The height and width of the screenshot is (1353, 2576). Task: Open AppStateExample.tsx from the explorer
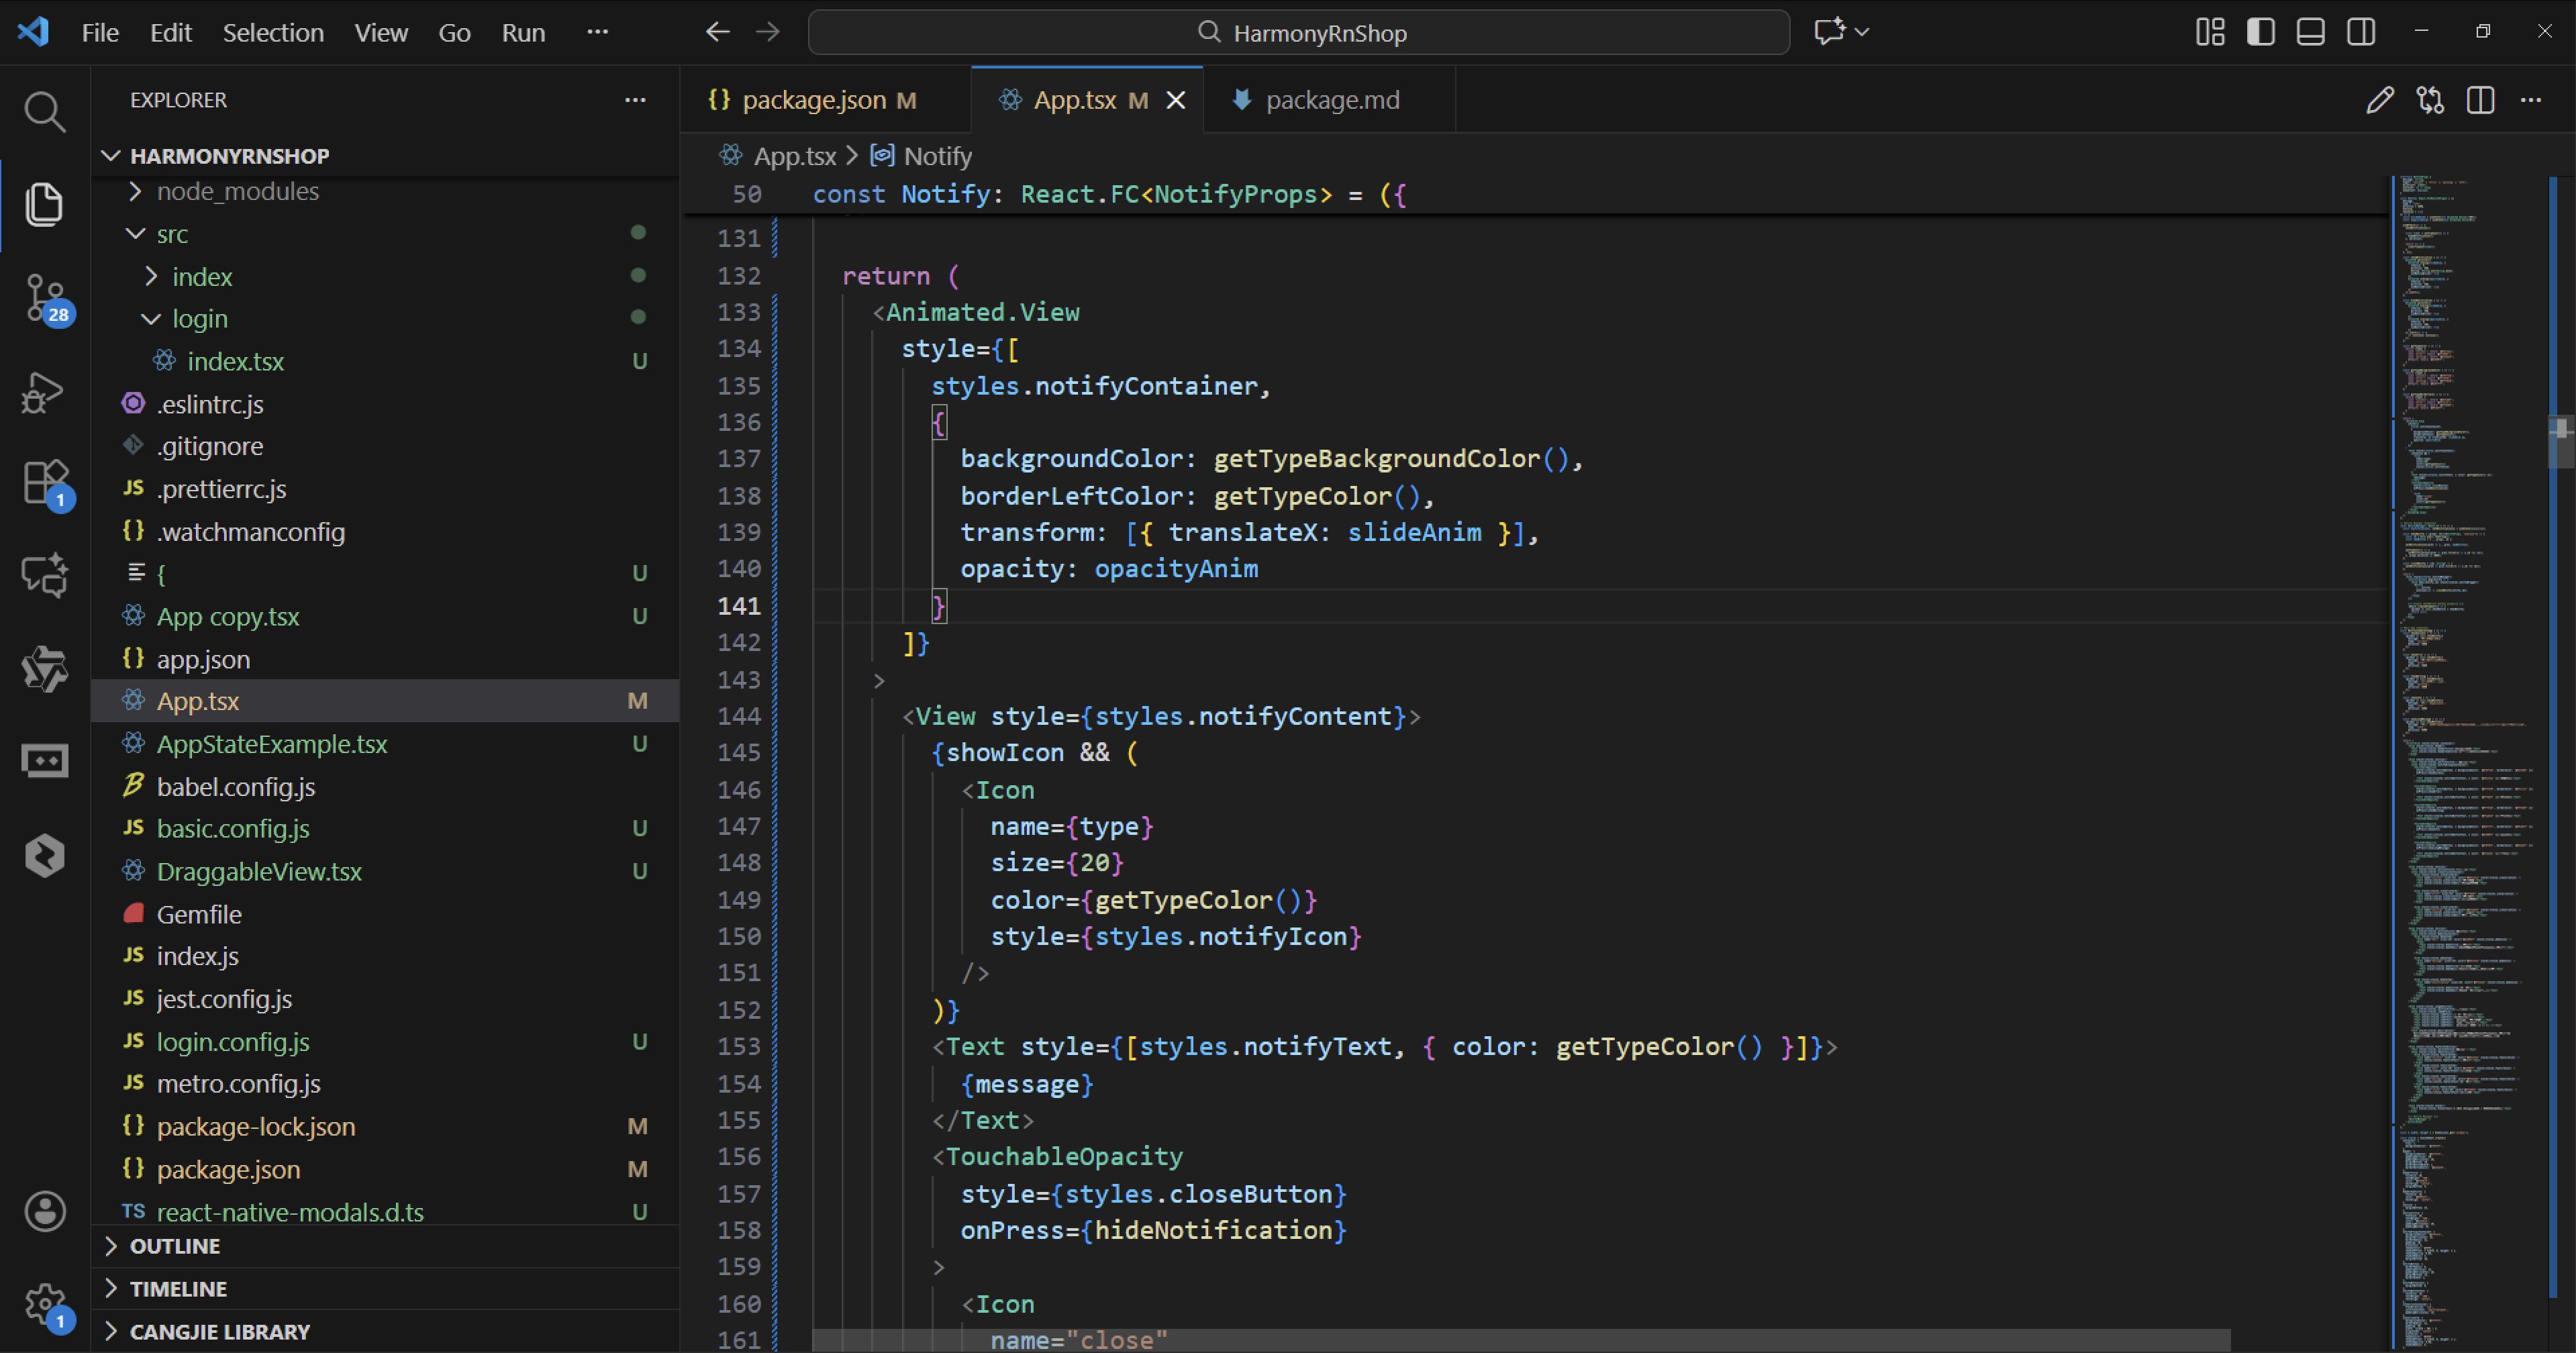[x=272, y=744]
